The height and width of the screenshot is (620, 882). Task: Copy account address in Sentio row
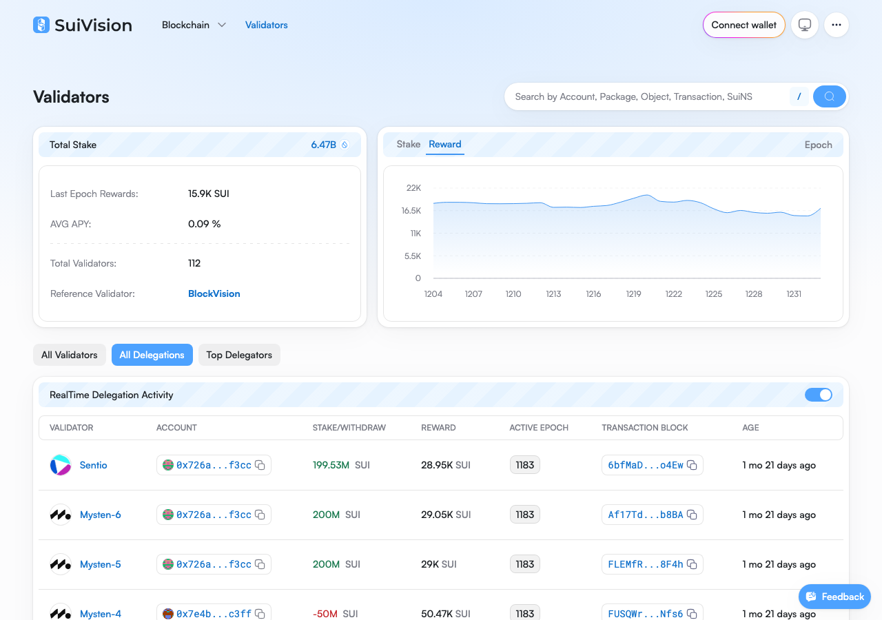coord(260,465)
